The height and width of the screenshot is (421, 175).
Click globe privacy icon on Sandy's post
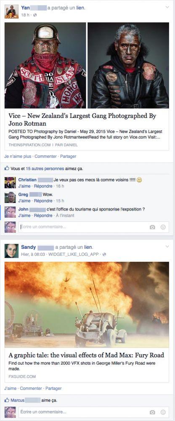104,254
